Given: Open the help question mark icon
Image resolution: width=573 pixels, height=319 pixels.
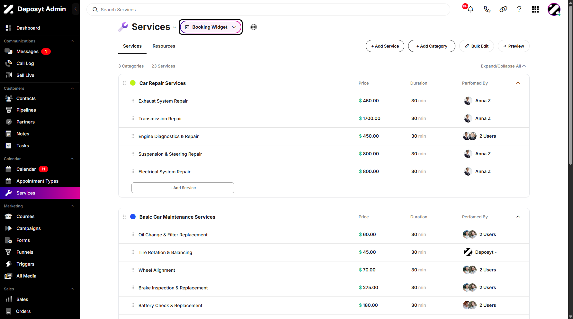Looking at the screenshot, I should 519,9.
